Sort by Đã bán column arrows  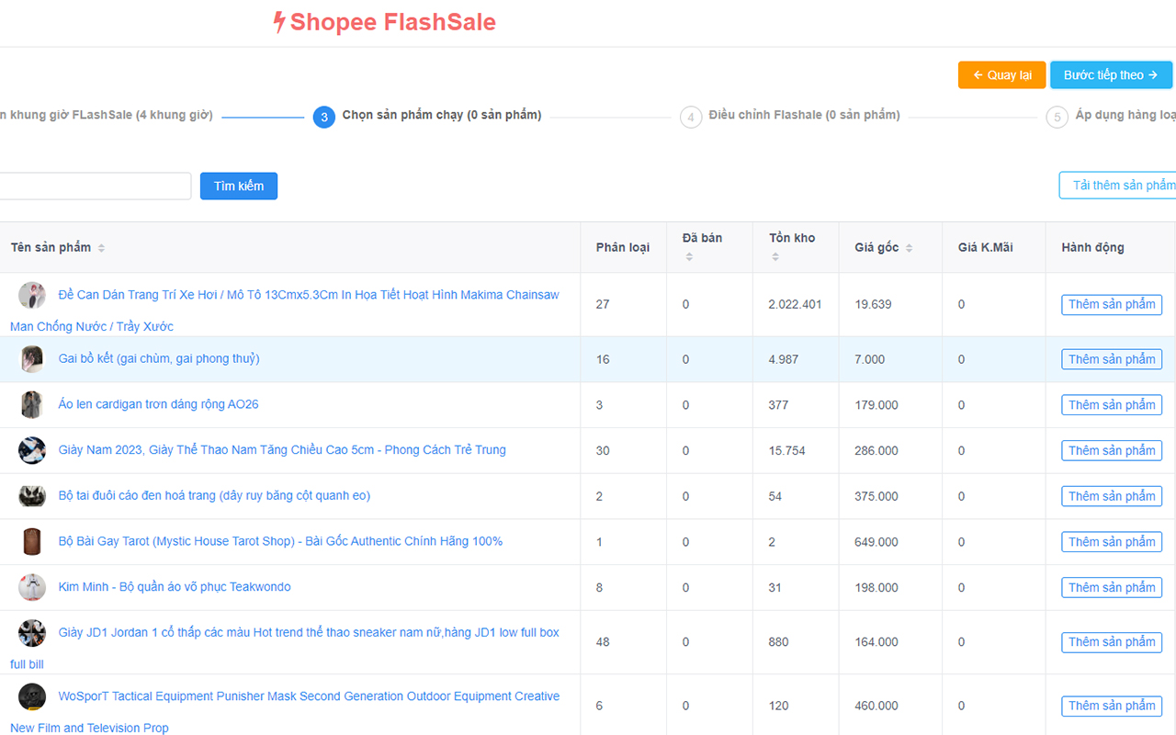coord(689,257)
